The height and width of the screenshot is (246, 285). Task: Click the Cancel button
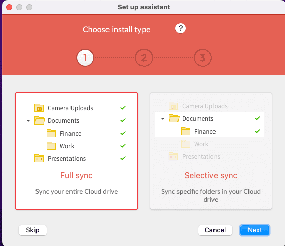(x=215, y=230)
